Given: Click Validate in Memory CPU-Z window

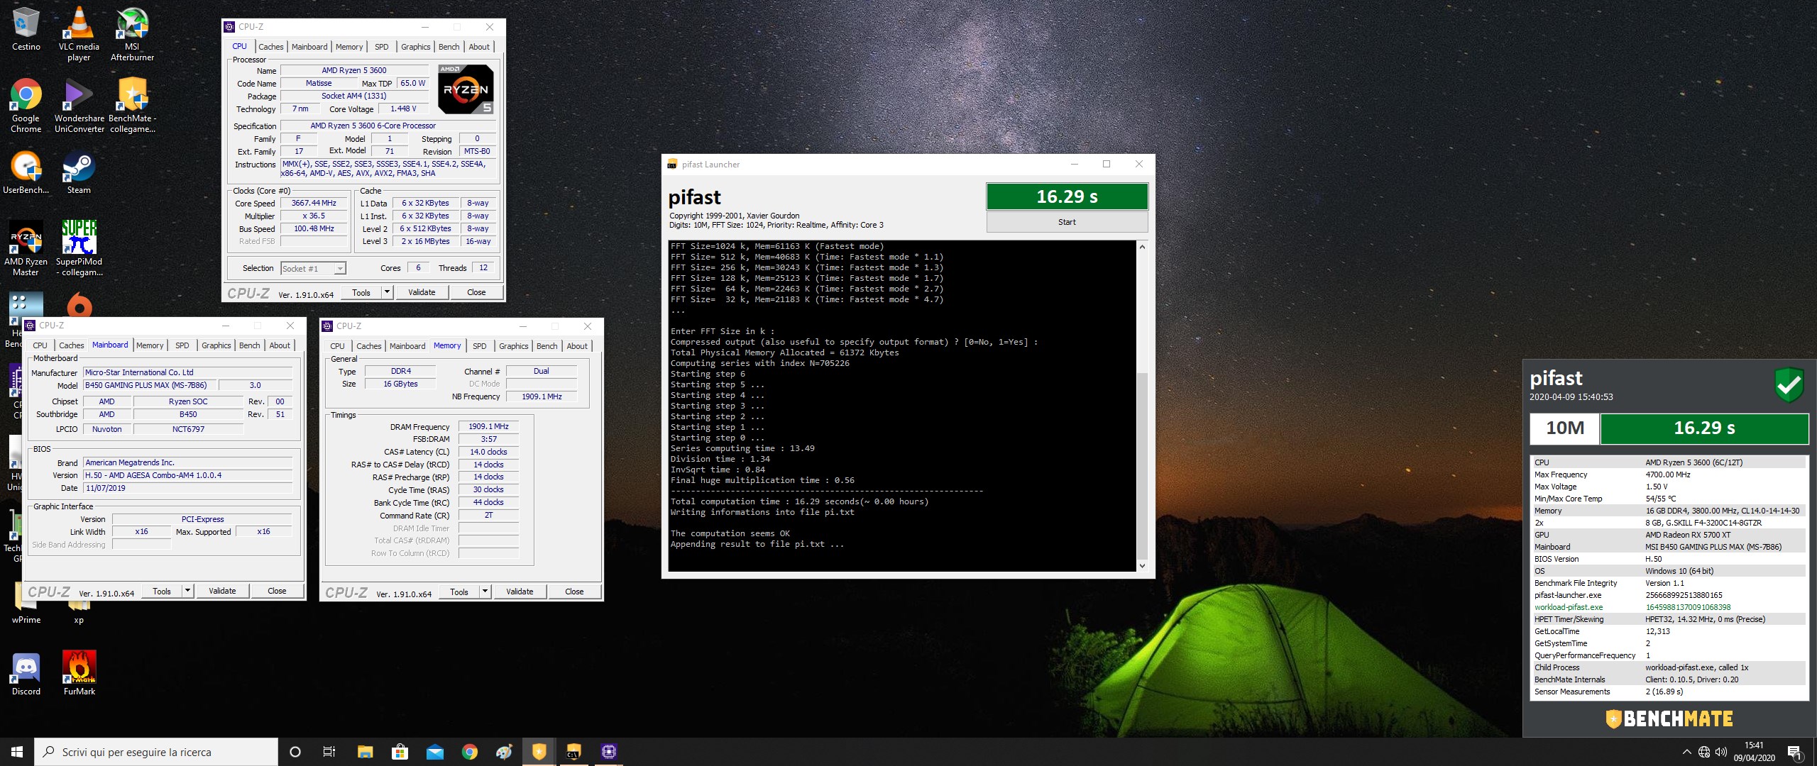Looking at the screenshot, I should 520,592.
